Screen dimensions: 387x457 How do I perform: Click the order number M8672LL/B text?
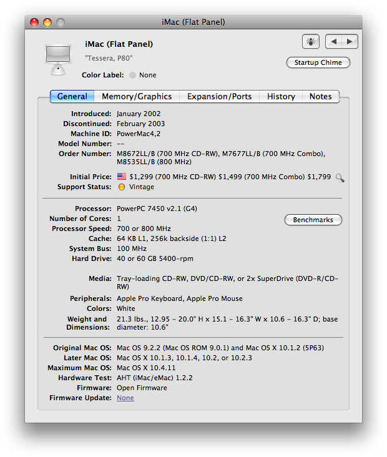[221, 158]
